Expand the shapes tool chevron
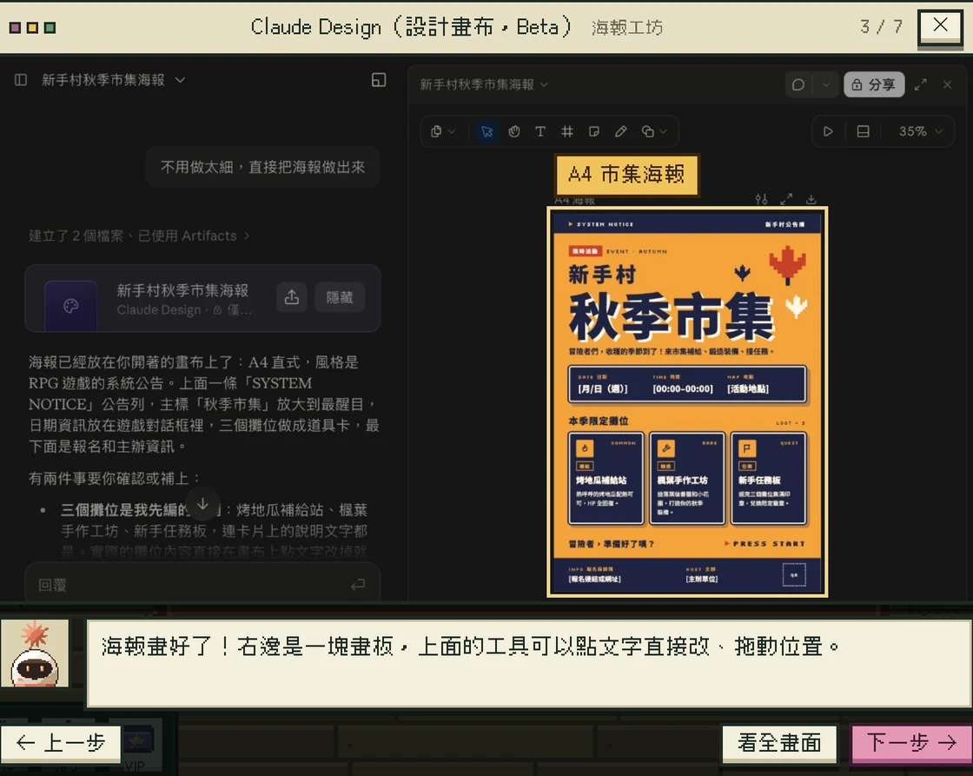Image resolution: width=973 pixels, height=776 pixels. [664, 131]
